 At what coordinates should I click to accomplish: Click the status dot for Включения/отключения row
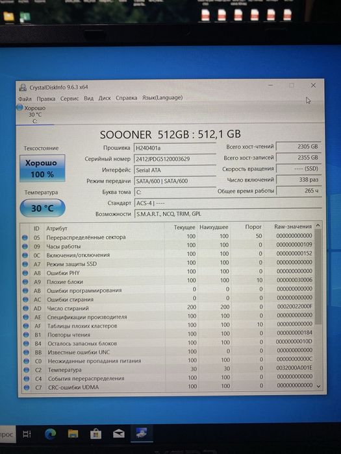25,256
